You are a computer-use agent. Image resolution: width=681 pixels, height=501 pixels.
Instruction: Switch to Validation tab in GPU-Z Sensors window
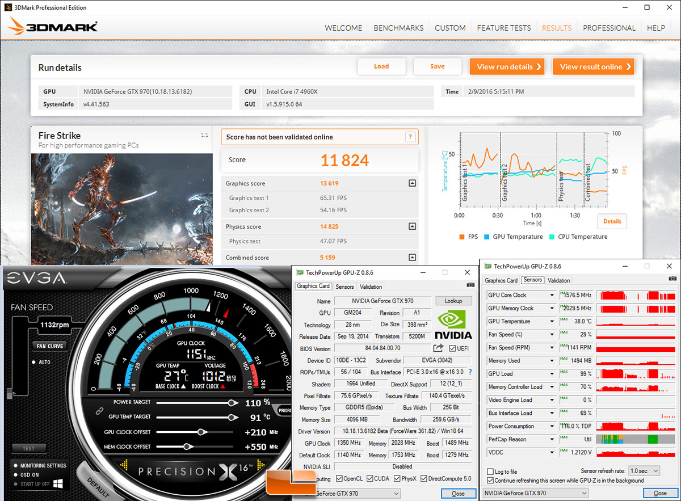(x=559, y=280)
